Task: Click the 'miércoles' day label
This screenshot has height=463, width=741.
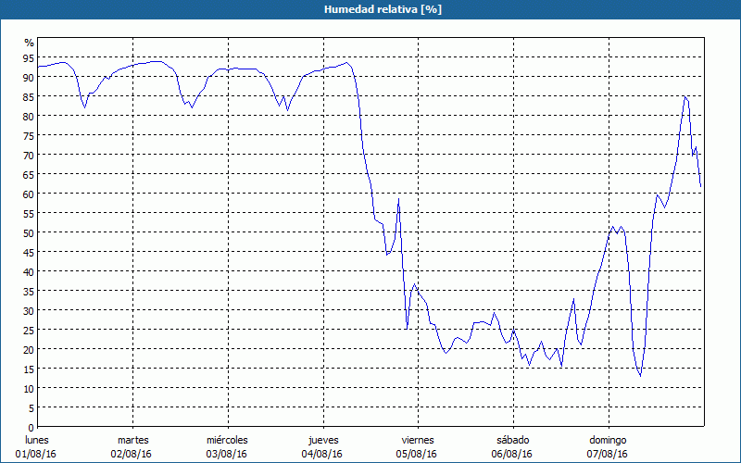Action: click(227, 440)
